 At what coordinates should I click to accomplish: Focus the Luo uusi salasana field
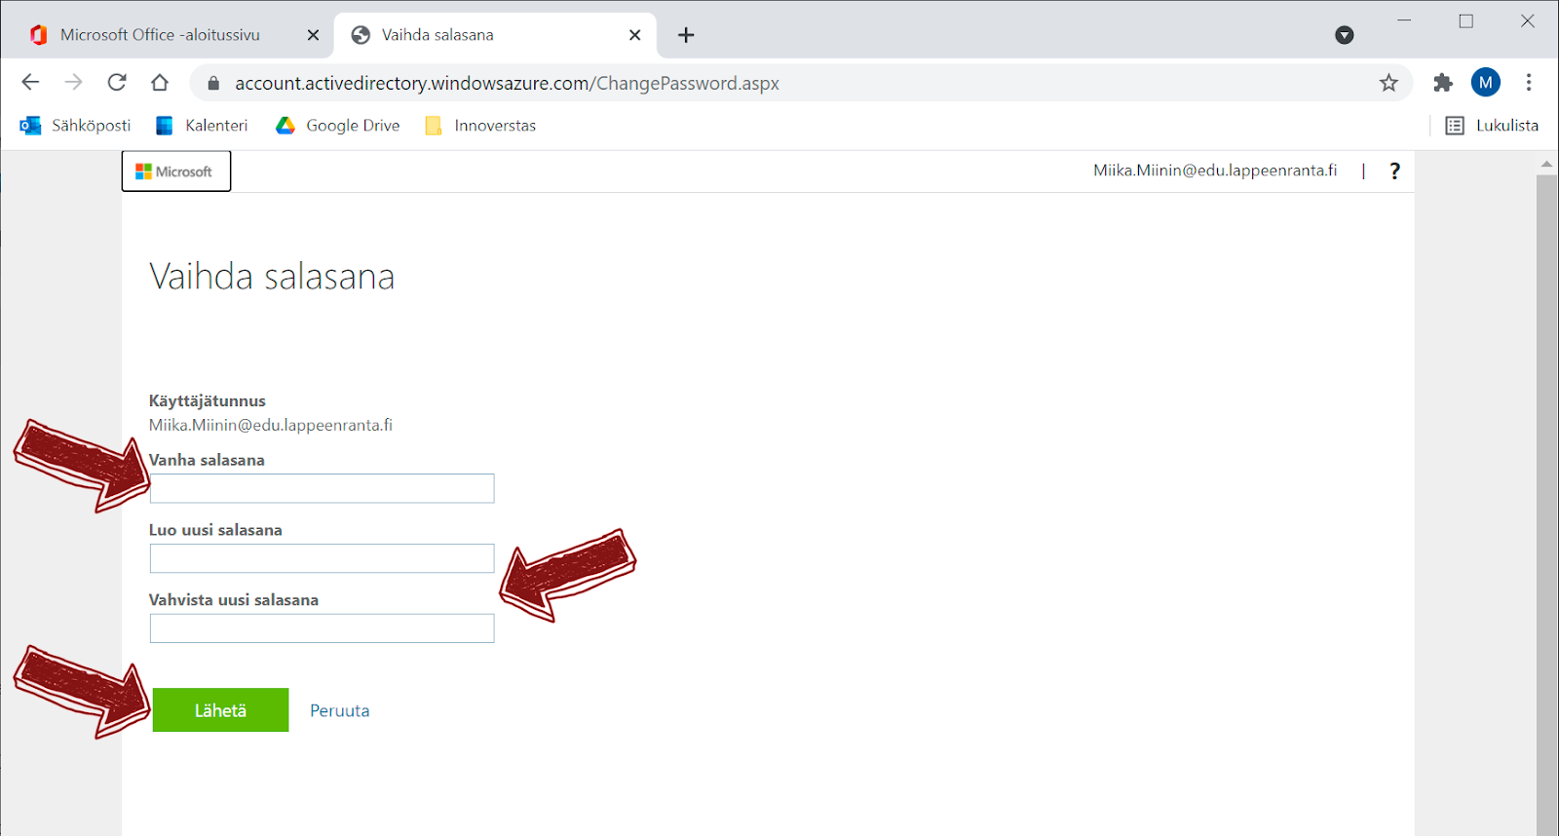[323, 558]
